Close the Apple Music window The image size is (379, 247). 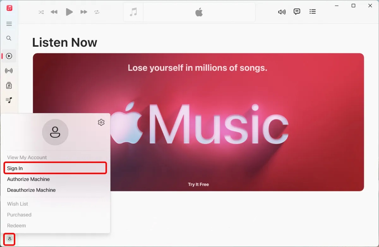(x=370, y=6)
